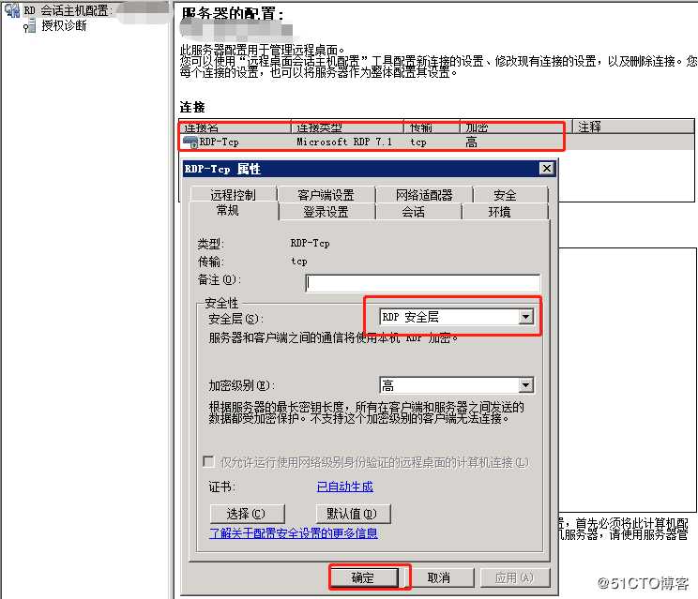Click the 确定 button

point(363,577)
